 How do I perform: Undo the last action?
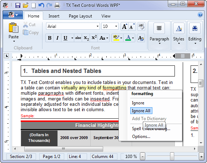(41, 5)
